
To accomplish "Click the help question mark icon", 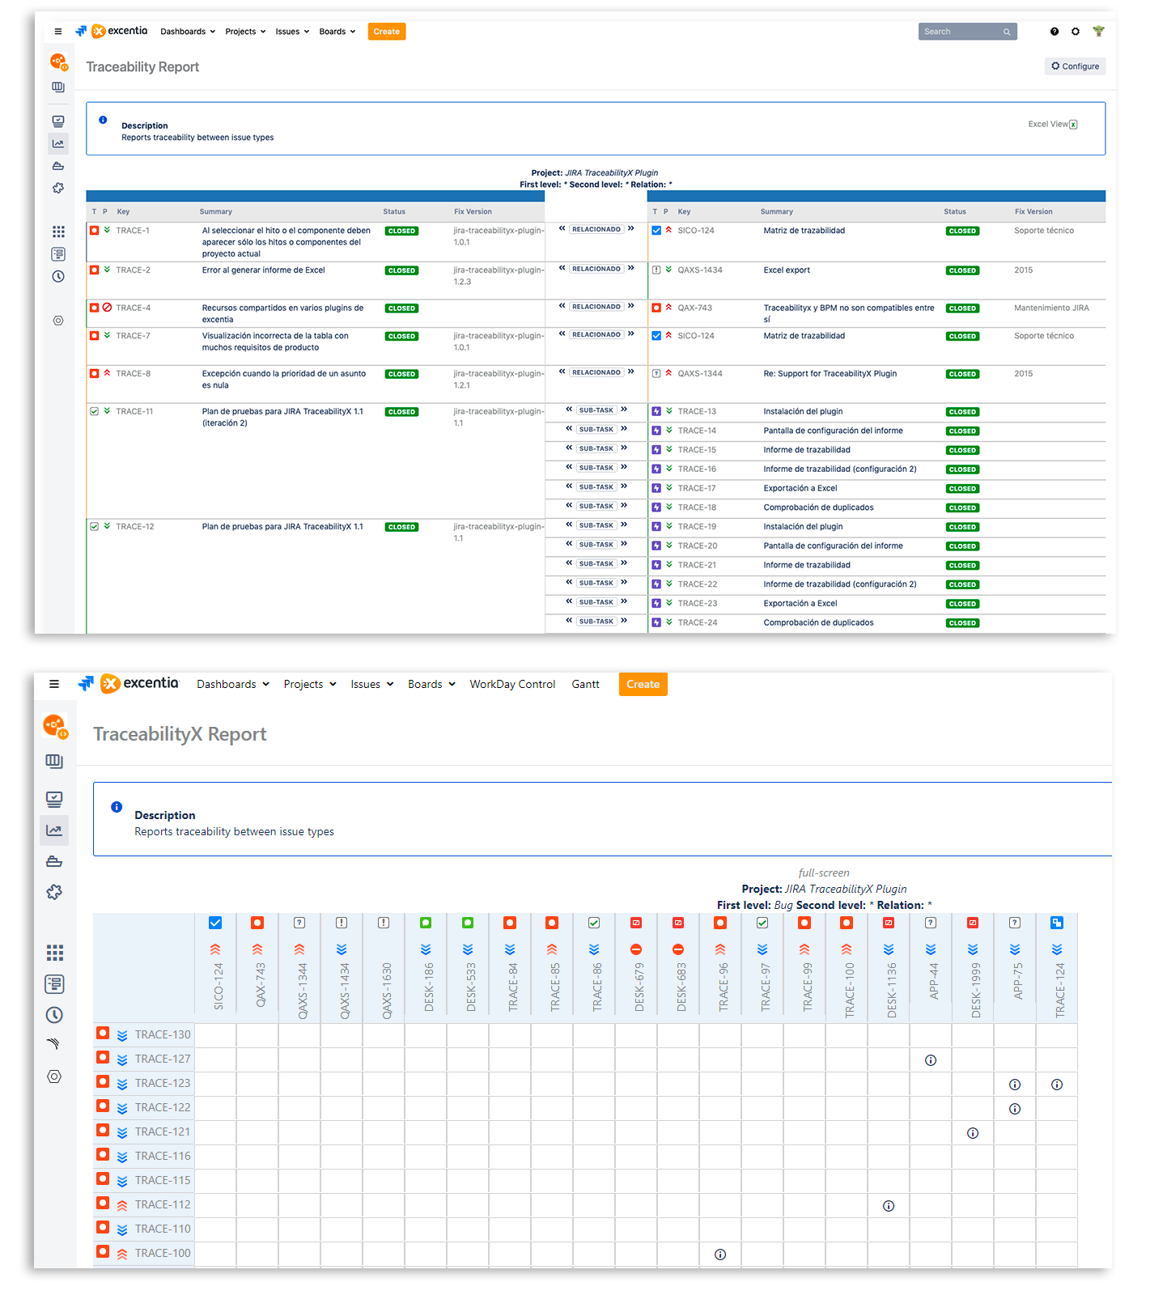I will pyautogui.click(x=1055, y=32).
